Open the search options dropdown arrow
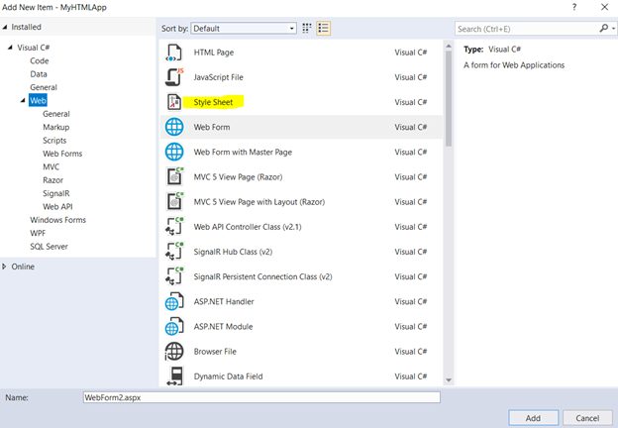Screen dimensions: 618x428 click(x=613, y=29)
